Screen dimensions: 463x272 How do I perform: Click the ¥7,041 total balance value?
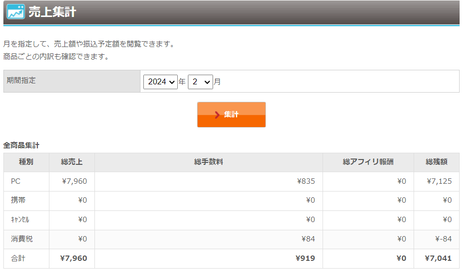[438, 258]
